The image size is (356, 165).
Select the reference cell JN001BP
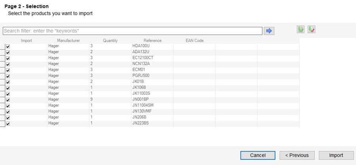[152, 99]
